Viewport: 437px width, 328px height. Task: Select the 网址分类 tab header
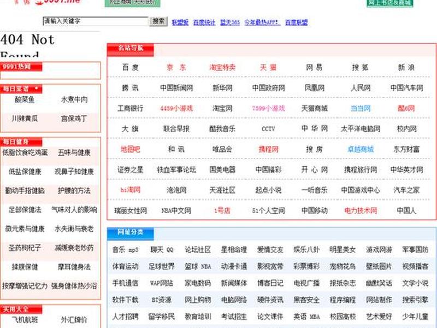pos(131,233)
